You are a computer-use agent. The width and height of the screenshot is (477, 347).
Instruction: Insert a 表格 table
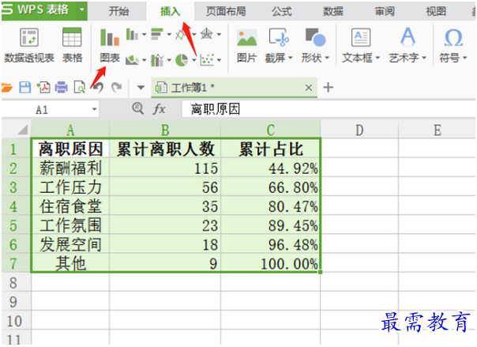[x=72, y=45]
